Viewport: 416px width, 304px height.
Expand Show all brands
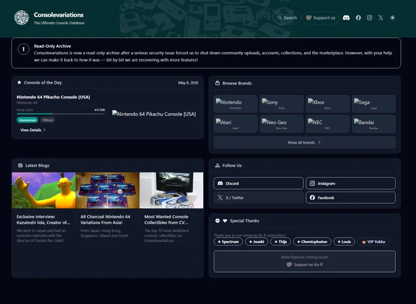pyautogui.click(x=305, y=143)
